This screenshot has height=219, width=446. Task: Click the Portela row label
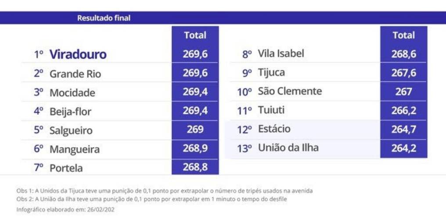click(x=66, y=168)
